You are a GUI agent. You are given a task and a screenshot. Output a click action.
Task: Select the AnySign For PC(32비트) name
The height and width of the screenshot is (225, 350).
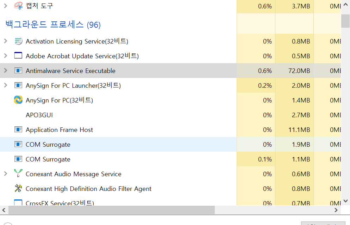(60, 100)
